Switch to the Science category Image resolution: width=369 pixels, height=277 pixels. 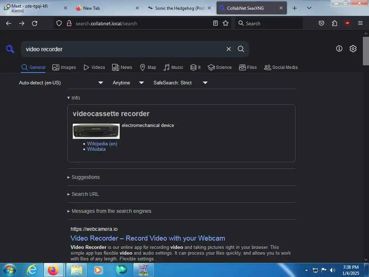[x=219, y=67]
